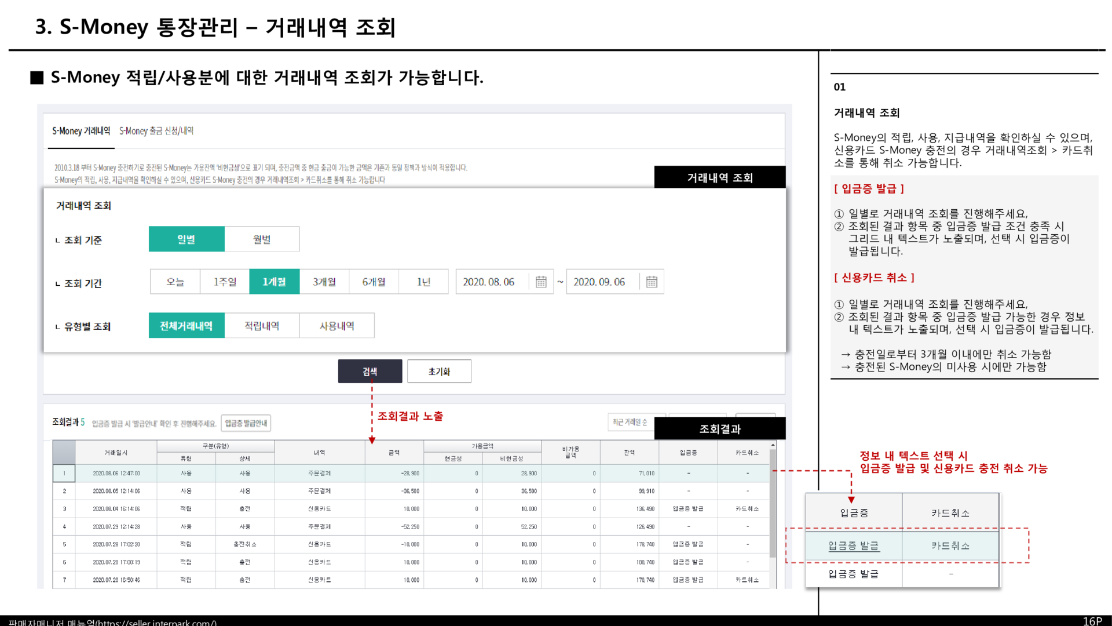1112x626 pixels.
Task: Choose the 1년 period option
Action: click(x=424, y=282)
